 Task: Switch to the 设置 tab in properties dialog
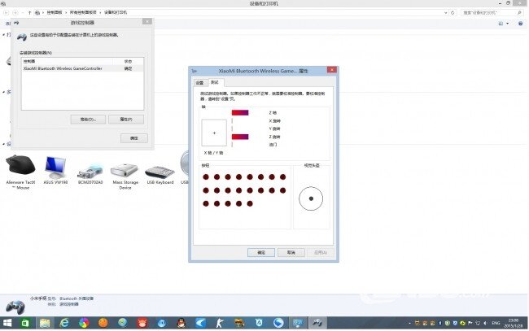(x=199, y=83)
